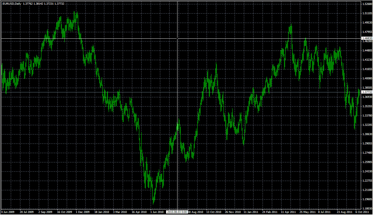Click the 20 Jul 2009 date label

tap(27, 212)
